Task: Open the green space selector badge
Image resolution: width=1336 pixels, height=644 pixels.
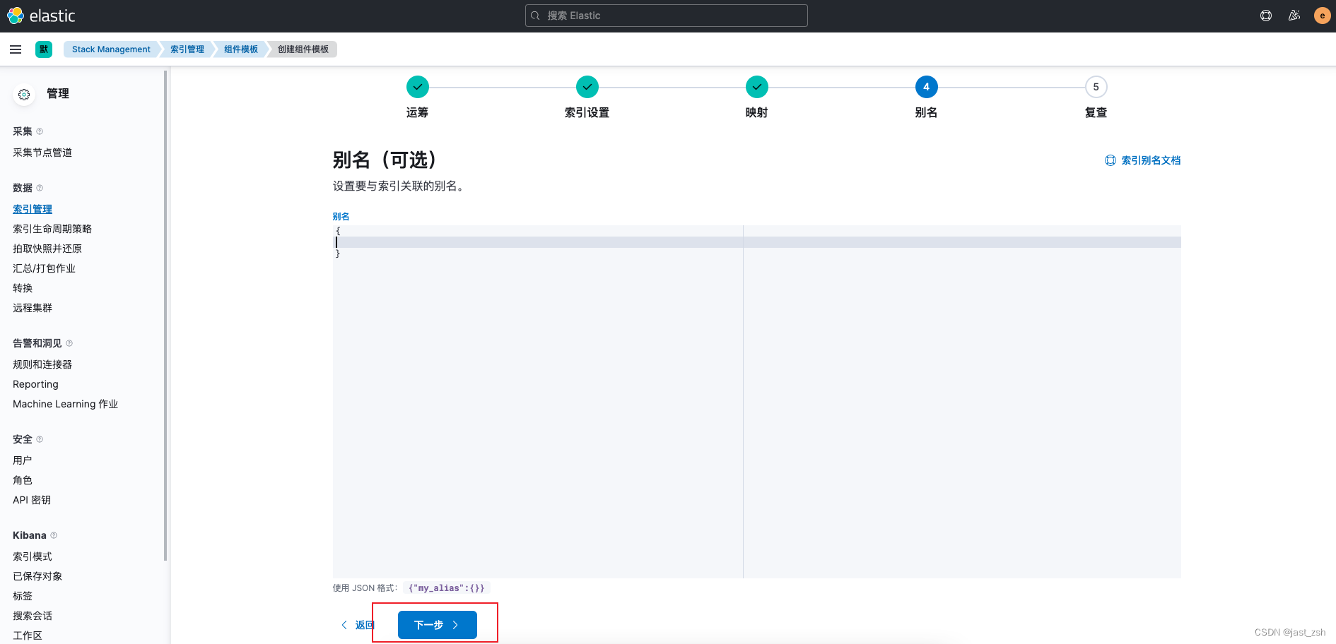Action: click(44, 49)
